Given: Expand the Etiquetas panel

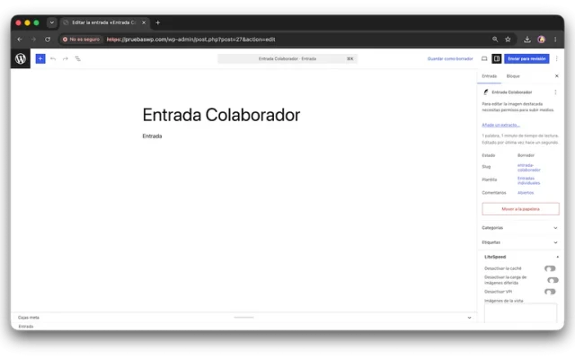Looking at the screenshot, I should coord(520,242).
